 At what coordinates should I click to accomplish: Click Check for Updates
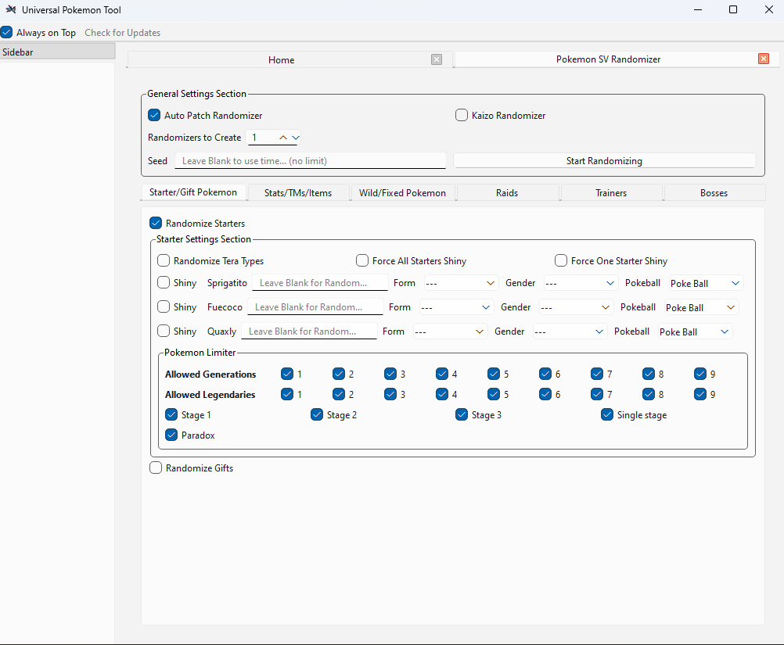tap(123, 33)
